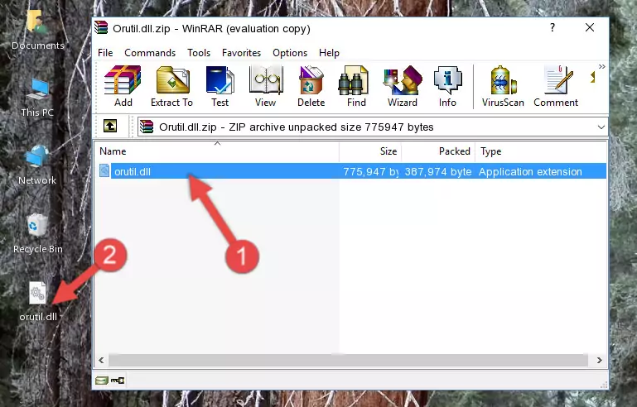
Task: Click the drive icon in status bar
Action: click(102, 381)
